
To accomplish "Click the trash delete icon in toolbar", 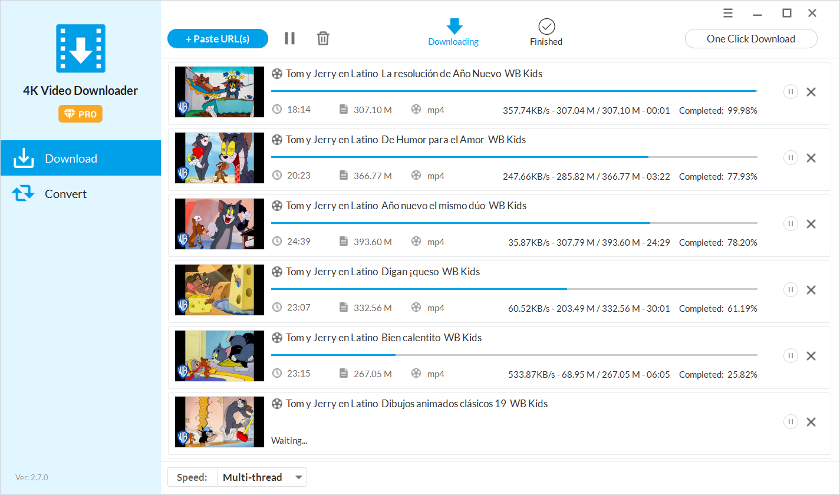I will 323,38.
